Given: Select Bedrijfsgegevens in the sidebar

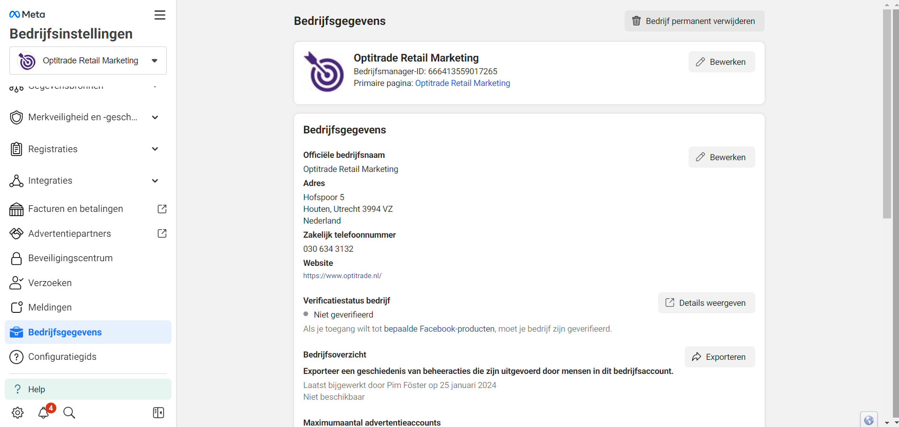Looking at the screenshot, I should click(x=88, y=332).
